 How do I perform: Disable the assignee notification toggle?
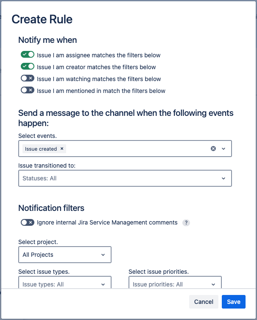click(x=28, y=55)
